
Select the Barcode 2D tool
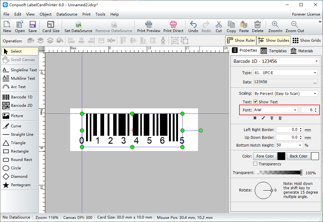pyautogui.click(x=20, y=106)
